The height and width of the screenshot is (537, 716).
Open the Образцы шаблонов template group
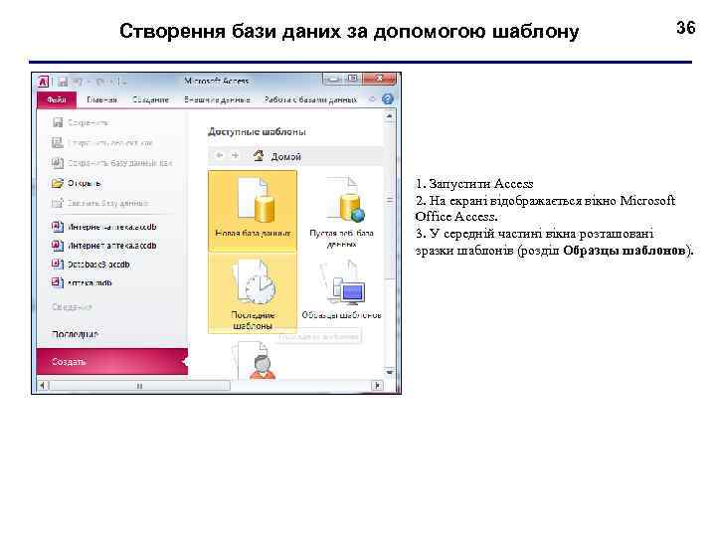coord(341,289)
